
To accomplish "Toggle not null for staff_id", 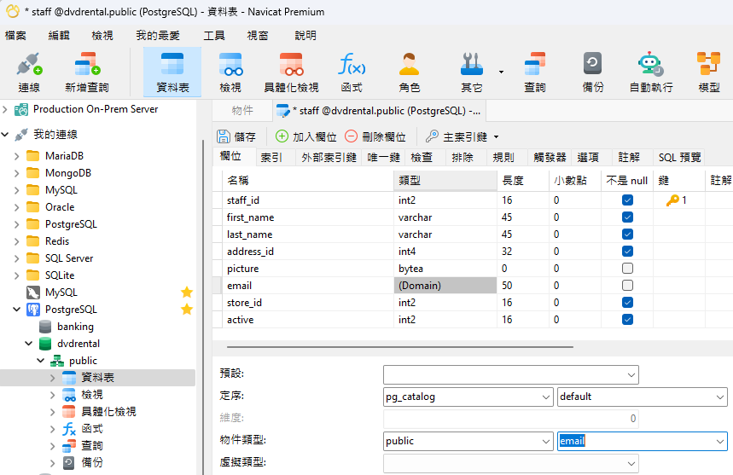I will [x=627, y=200].
